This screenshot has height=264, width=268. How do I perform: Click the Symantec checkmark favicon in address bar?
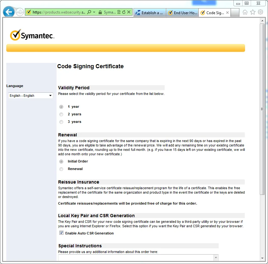(29, 12)
